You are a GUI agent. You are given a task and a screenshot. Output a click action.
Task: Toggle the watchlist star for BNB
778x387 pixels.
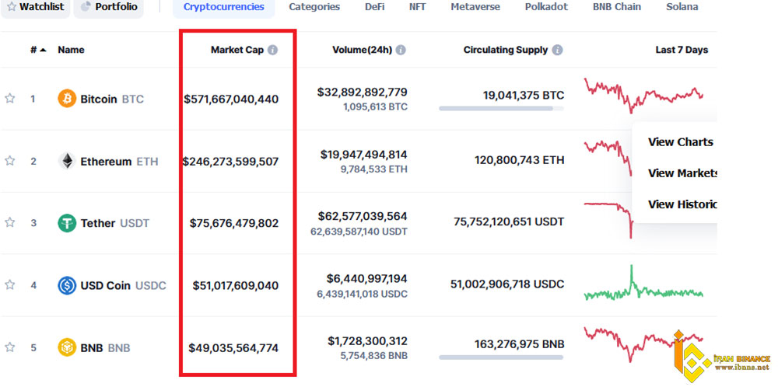[10, 347]
